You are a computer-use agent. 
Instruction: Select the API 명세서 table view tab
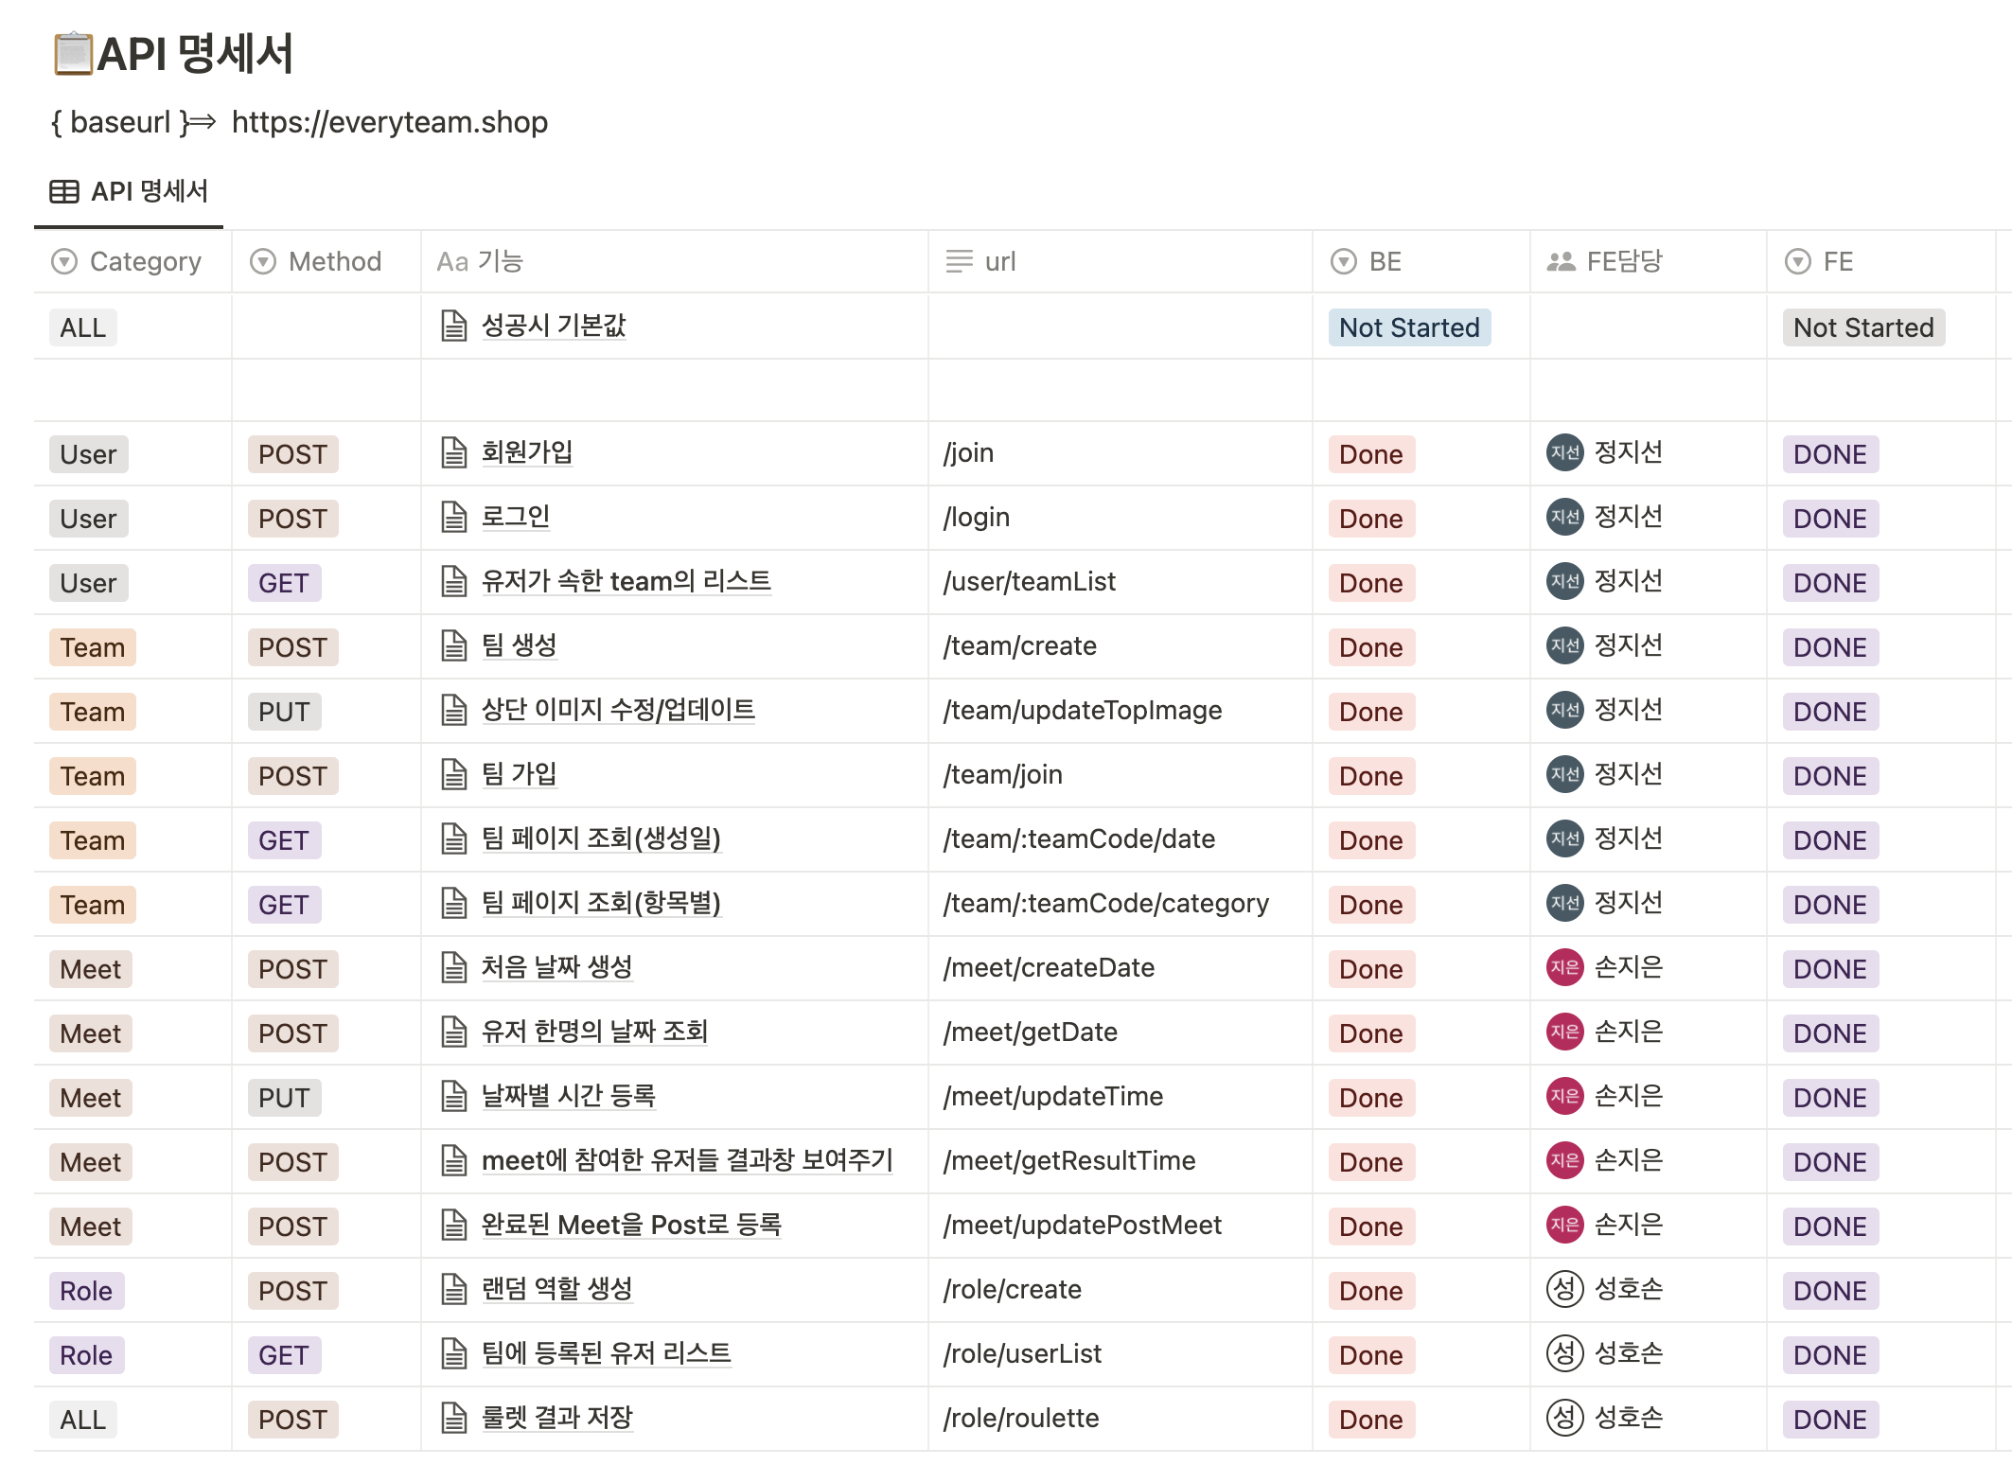tap(149, 192)
